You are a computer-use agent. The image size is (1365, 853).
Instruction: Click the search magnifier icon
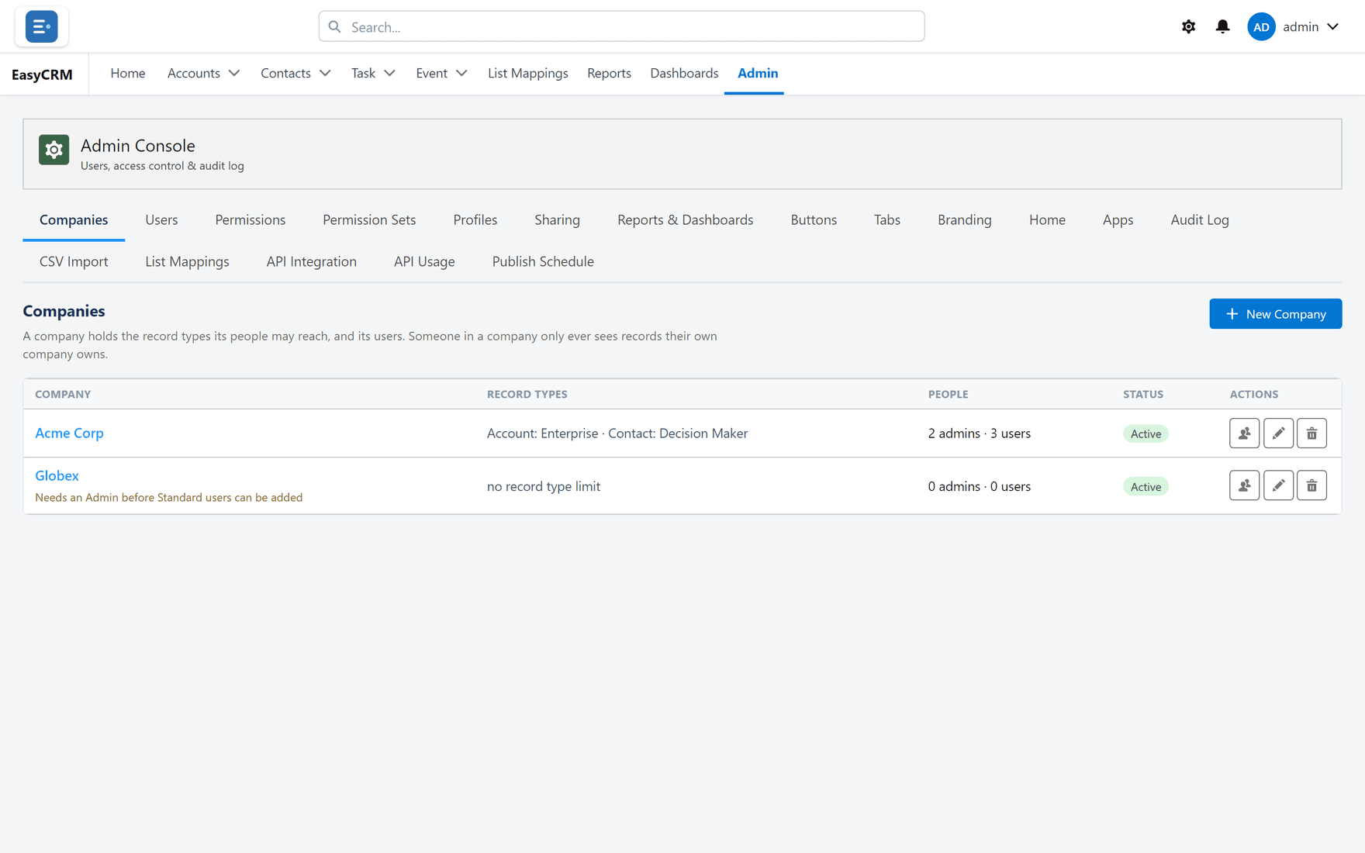(334, 26)
